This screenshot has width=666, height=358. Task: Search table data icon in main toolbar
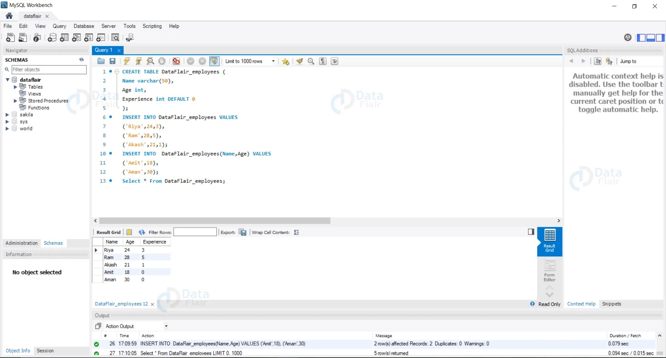point(115,37)
